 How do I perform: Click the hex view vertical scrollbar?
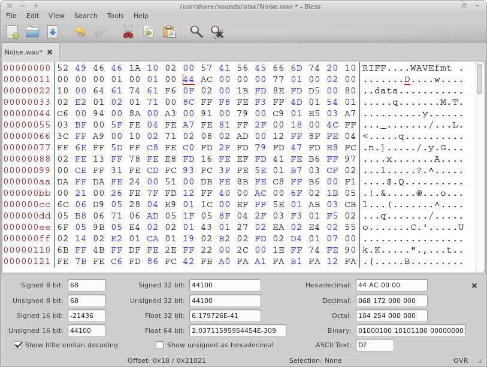479,80
